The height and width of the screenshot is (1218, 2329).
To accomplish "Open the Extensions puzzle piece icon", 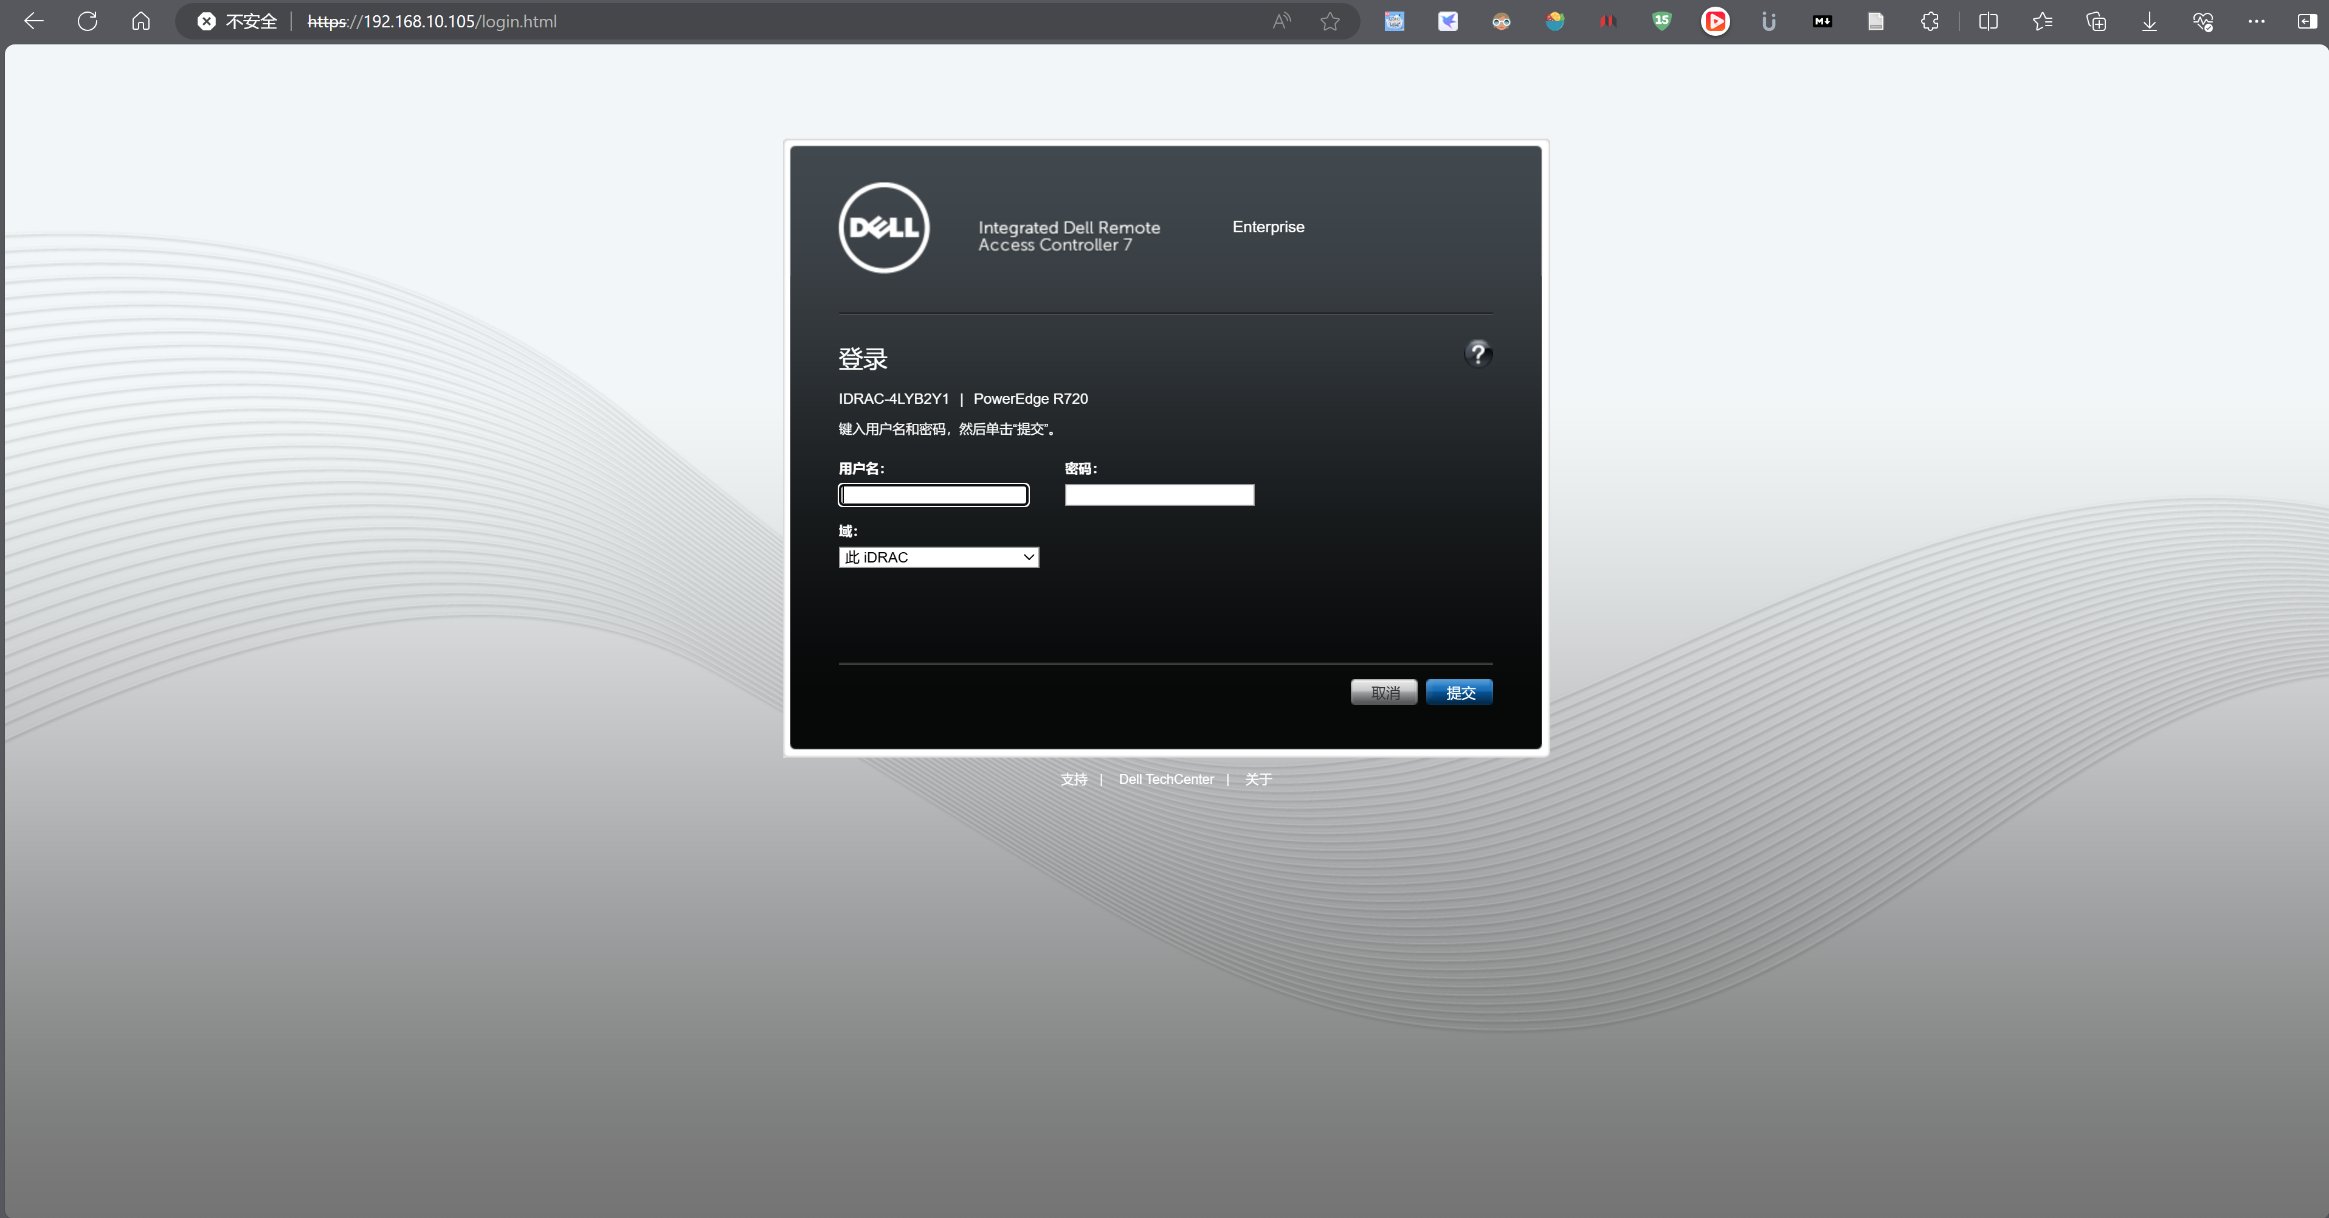I will click(x=1930, y=22).
